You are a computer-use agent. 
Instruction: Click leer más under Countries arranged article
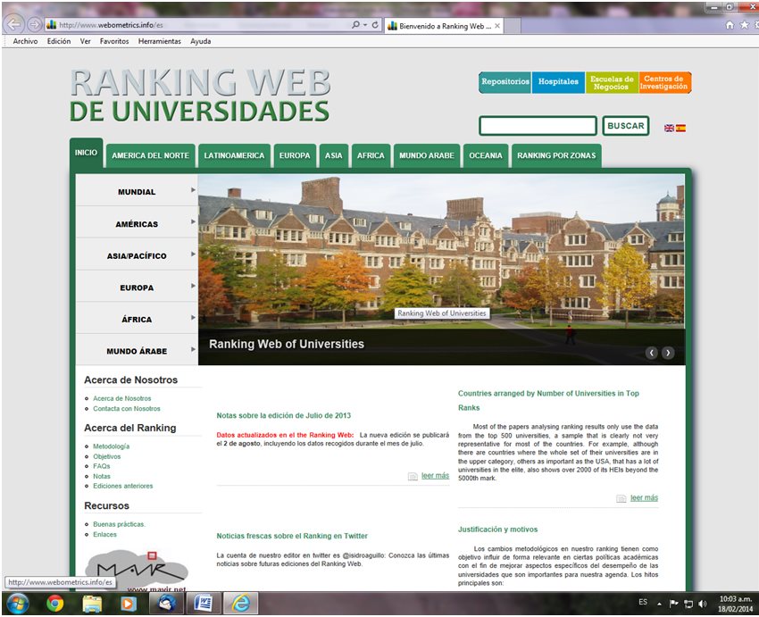pyautogui.click(x=645, y=497)
